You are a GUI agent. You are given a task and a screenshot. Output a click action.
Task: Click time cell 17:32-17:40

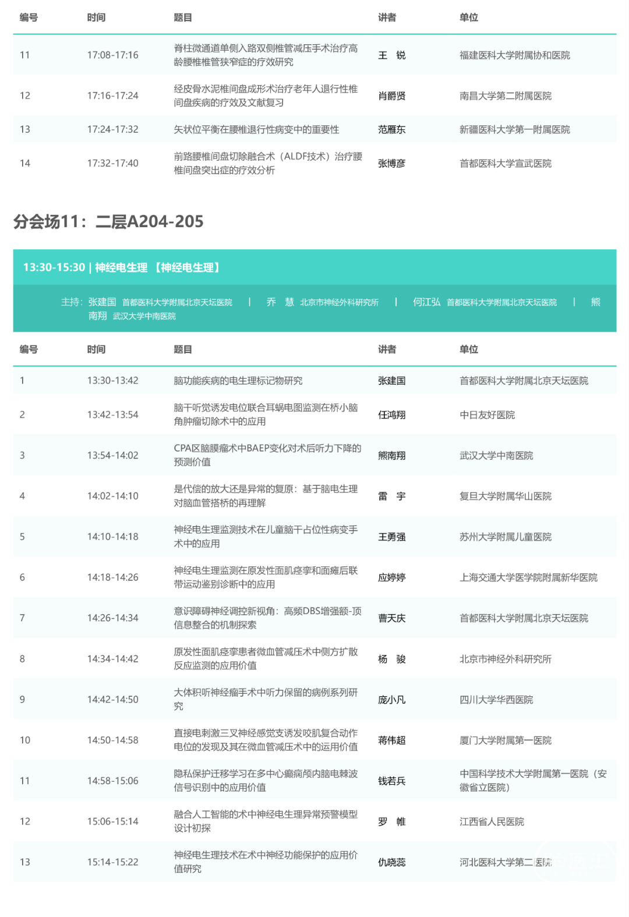click(113, 164)
